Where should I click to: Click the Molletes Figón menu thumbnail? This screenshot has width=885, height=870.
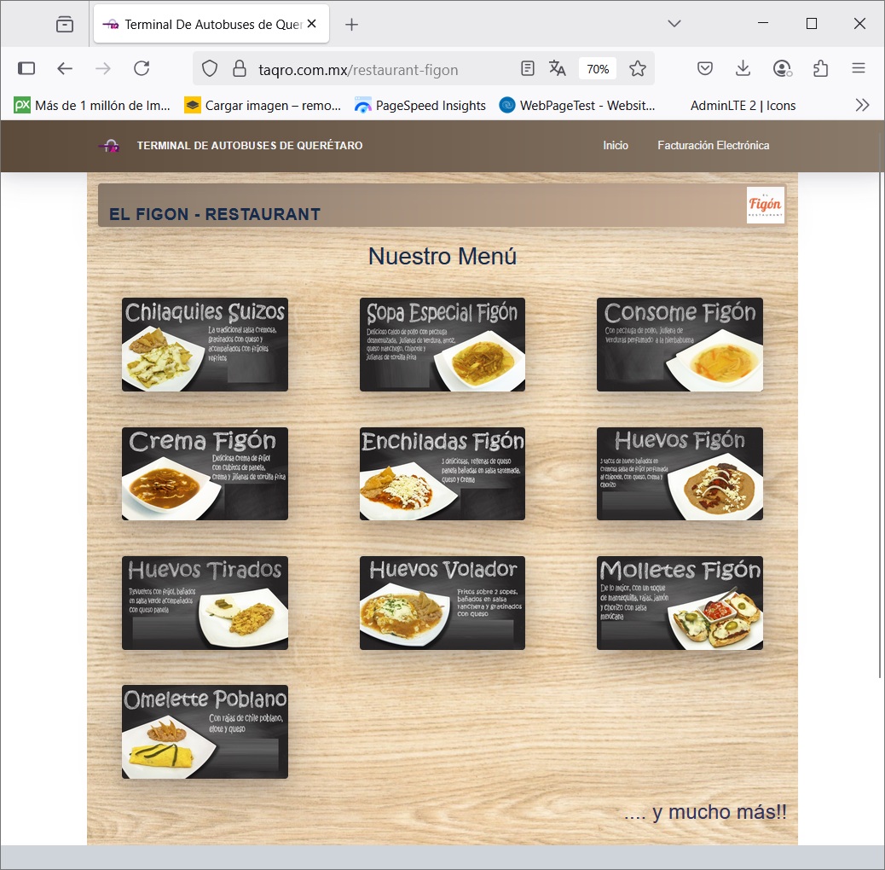680,603
